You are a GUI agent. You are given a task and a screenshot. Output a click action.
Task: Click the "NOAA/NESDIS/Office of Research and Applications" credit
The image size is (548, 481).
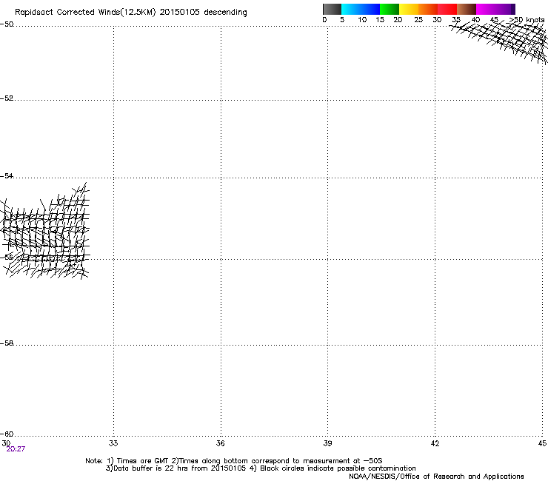pyautogui.click(x=436, y=477)
